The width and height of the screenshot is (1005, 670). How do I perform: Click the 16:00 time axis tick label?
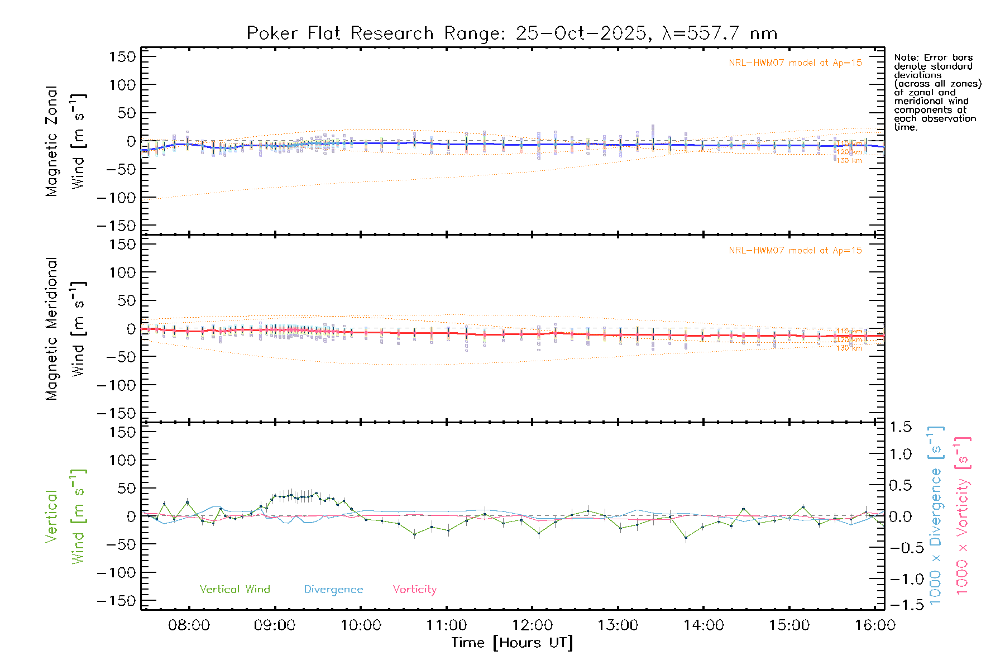875,625
